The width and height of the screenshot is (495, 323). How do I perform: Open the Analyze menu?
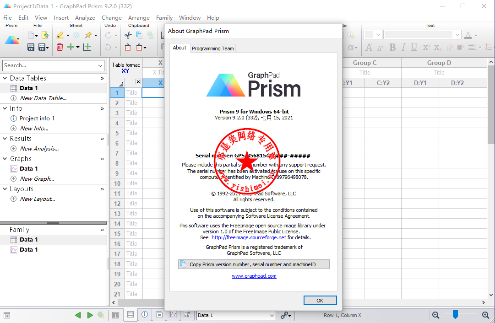coord(85,18)
